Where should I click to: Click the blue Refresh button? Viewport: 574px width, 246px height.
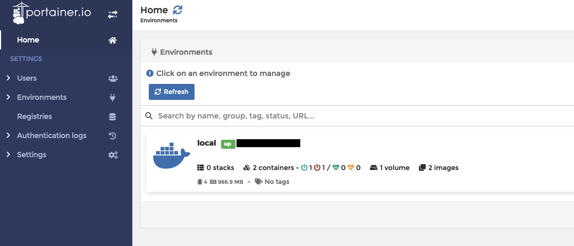point(171,92)
